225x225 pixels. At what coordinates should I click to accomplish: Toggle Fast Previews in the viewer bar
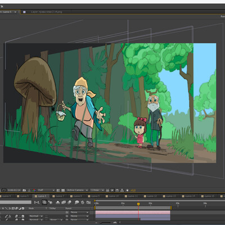pos(112,190)
